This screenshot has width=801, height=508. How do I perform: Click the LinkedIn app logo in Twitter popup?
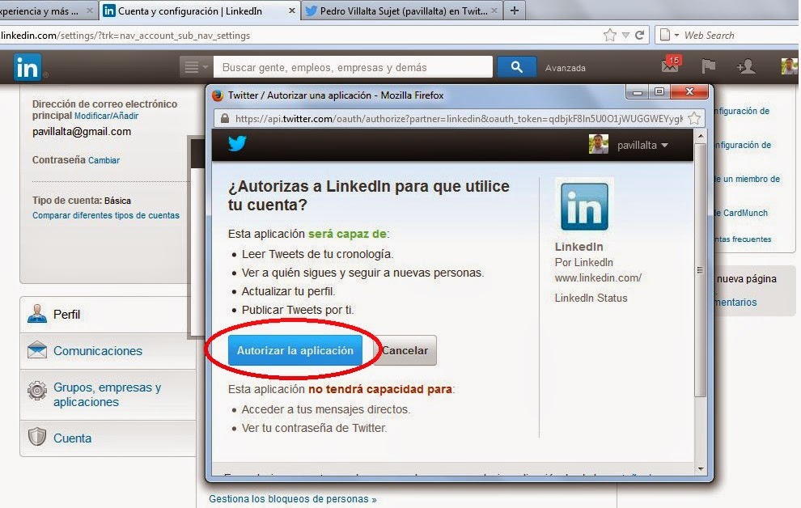[584, 206]
